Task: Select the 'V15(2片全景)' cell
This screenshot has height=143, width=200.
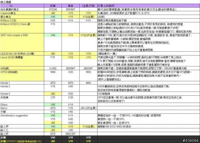Action: click(x=88, y=35)
